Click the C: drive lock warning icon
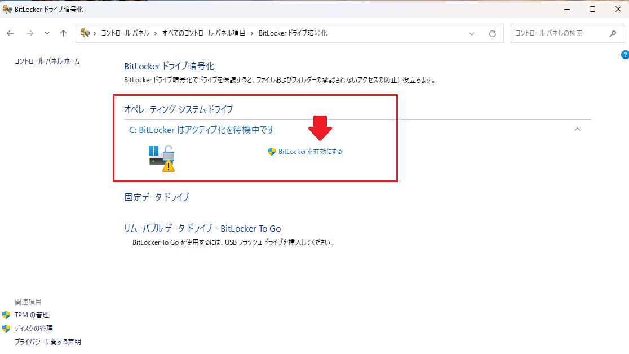The width and height of the screenshot is (629, 354). tap(162, 158)
